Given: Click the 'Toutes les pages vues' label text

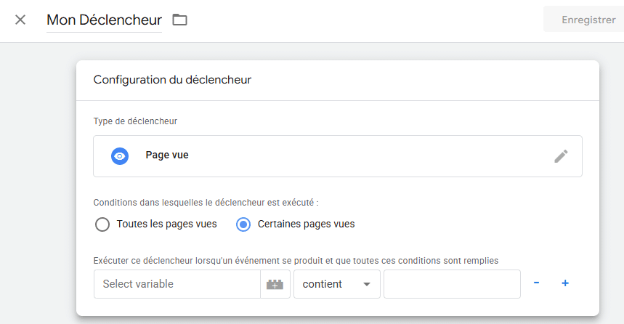Looking at the screenshot, I should [166, 224].
